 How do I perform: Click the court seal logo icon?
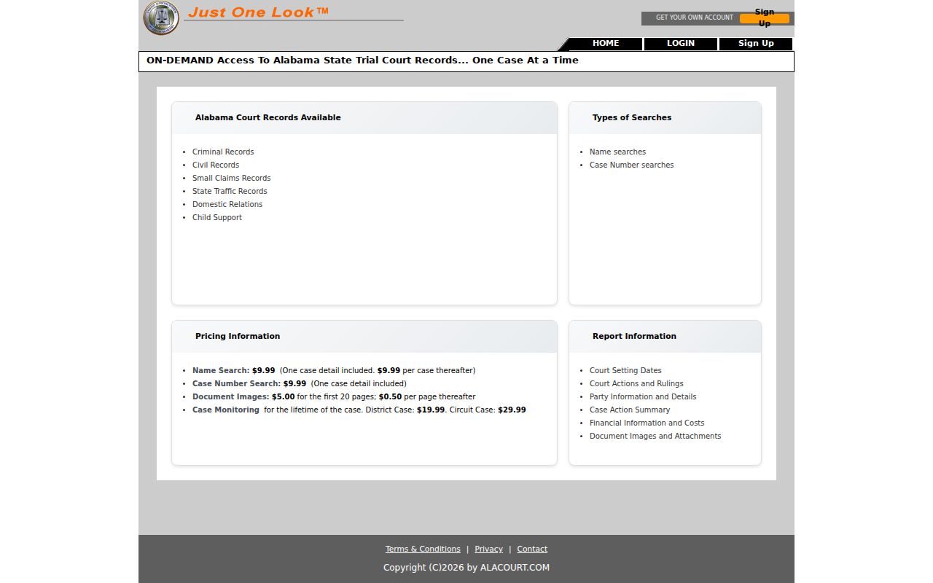(x=161, y=18)
